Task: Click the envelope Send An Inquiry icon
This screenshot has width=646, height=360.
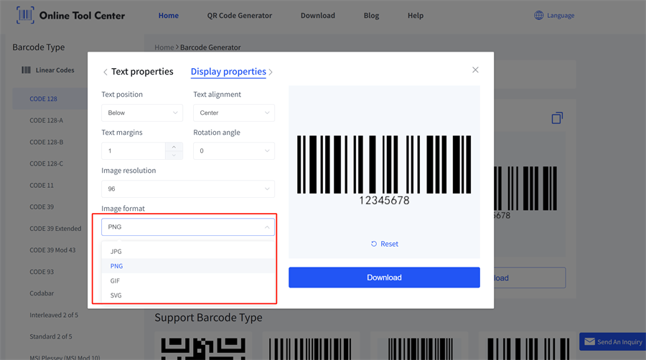Action: click(x=589, y=342)
